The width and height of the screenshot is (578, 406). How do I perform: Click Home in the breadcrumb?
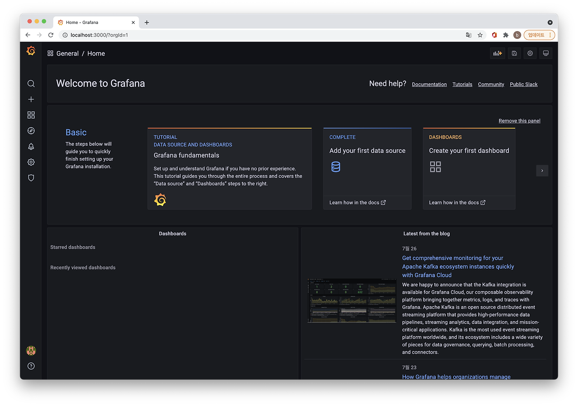tap(96, 53)
